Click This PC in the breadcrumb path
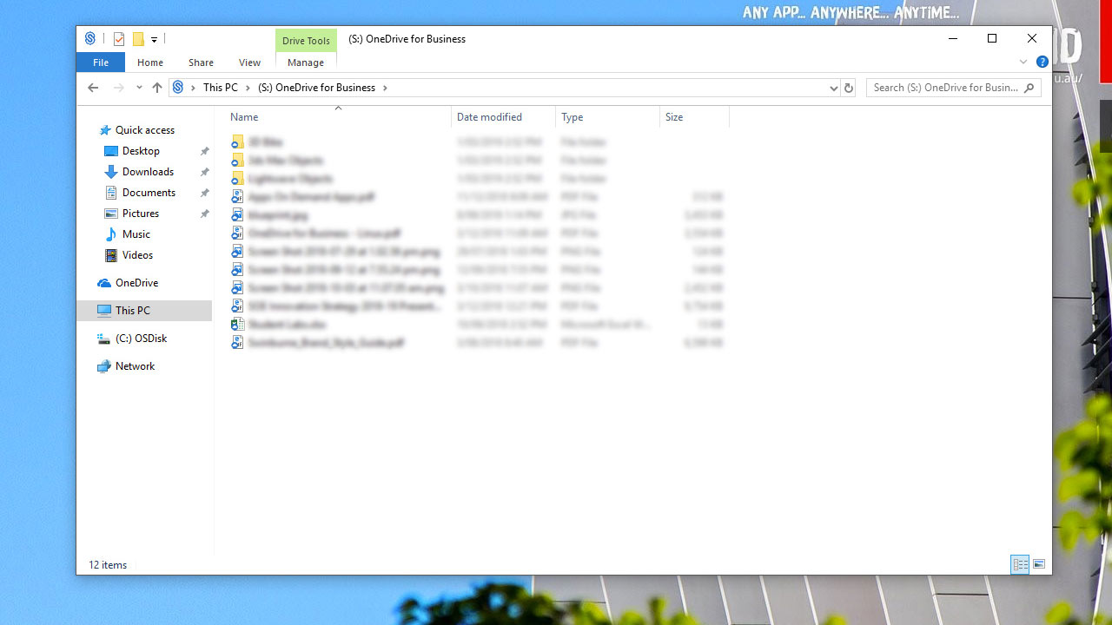1112x625 pixels. 222,87
